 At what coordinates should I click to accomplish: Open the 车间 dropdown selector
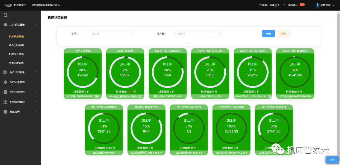tap(112, 34)
